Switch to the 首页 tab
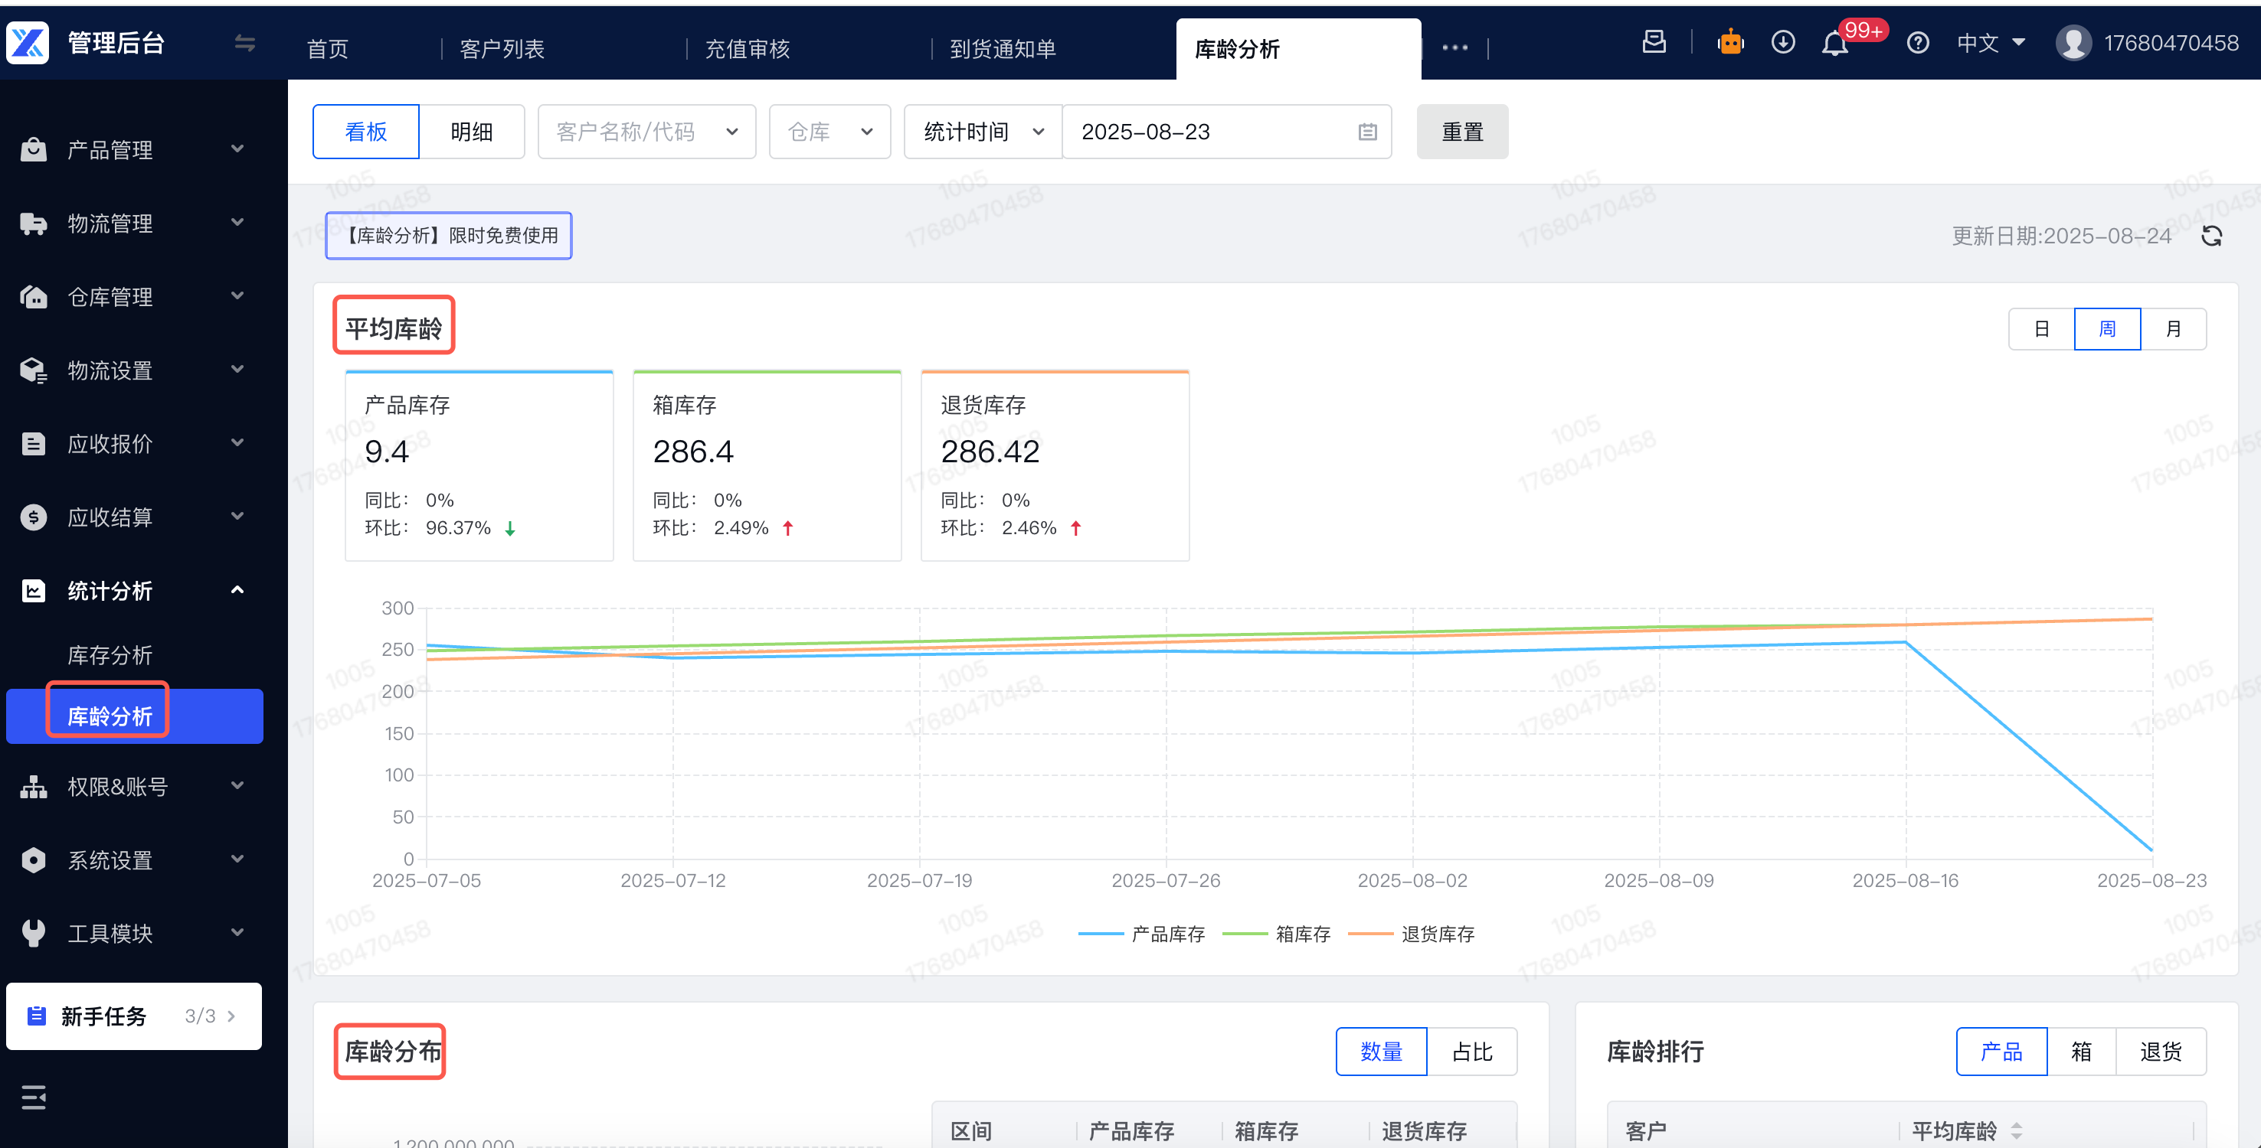 click(329, 49)
